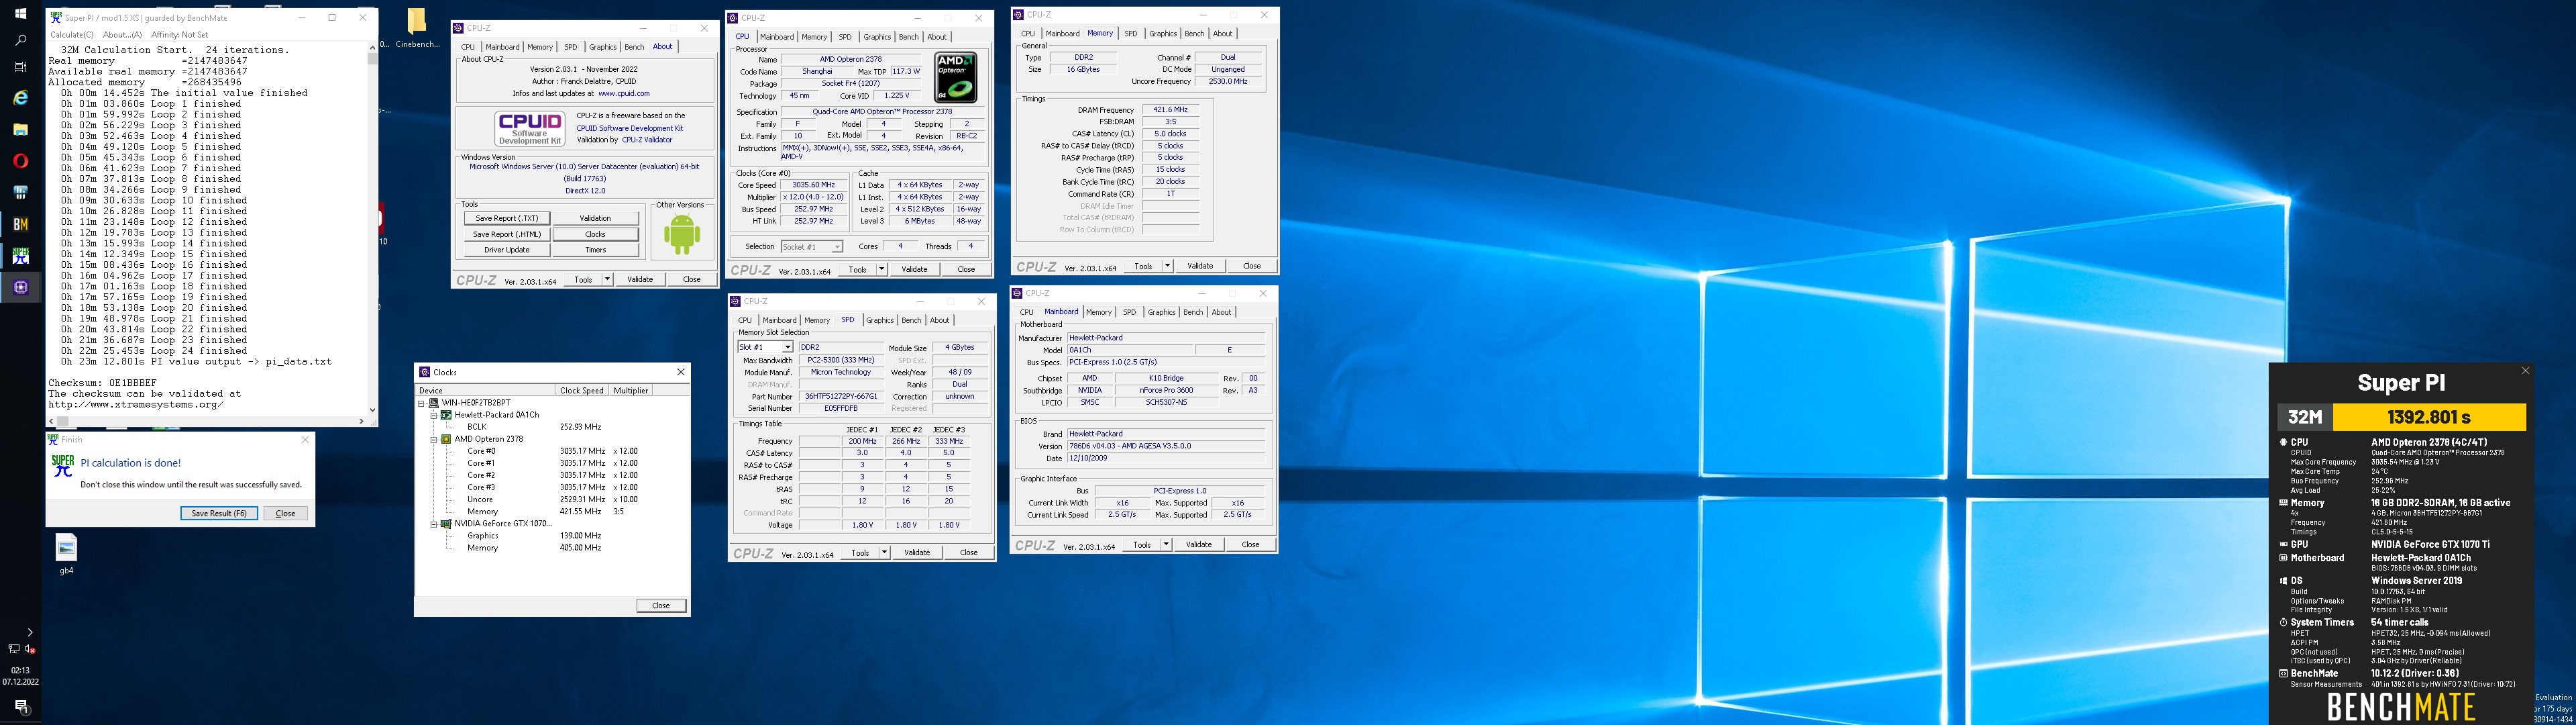
Task: Open the www.cpuid.com link
Action: [x=623, y=94]
